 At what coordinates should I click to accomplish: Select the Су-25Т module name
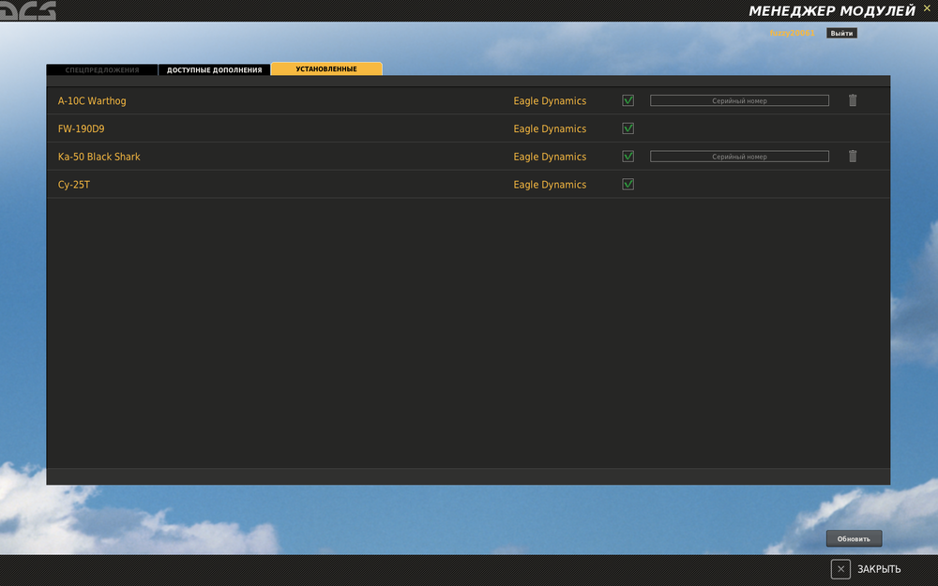[x=73, y=185]
